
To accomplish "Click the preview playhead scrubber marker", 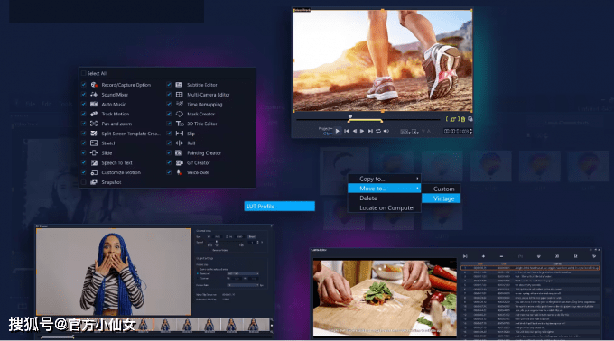I will (x=350, y=116).
